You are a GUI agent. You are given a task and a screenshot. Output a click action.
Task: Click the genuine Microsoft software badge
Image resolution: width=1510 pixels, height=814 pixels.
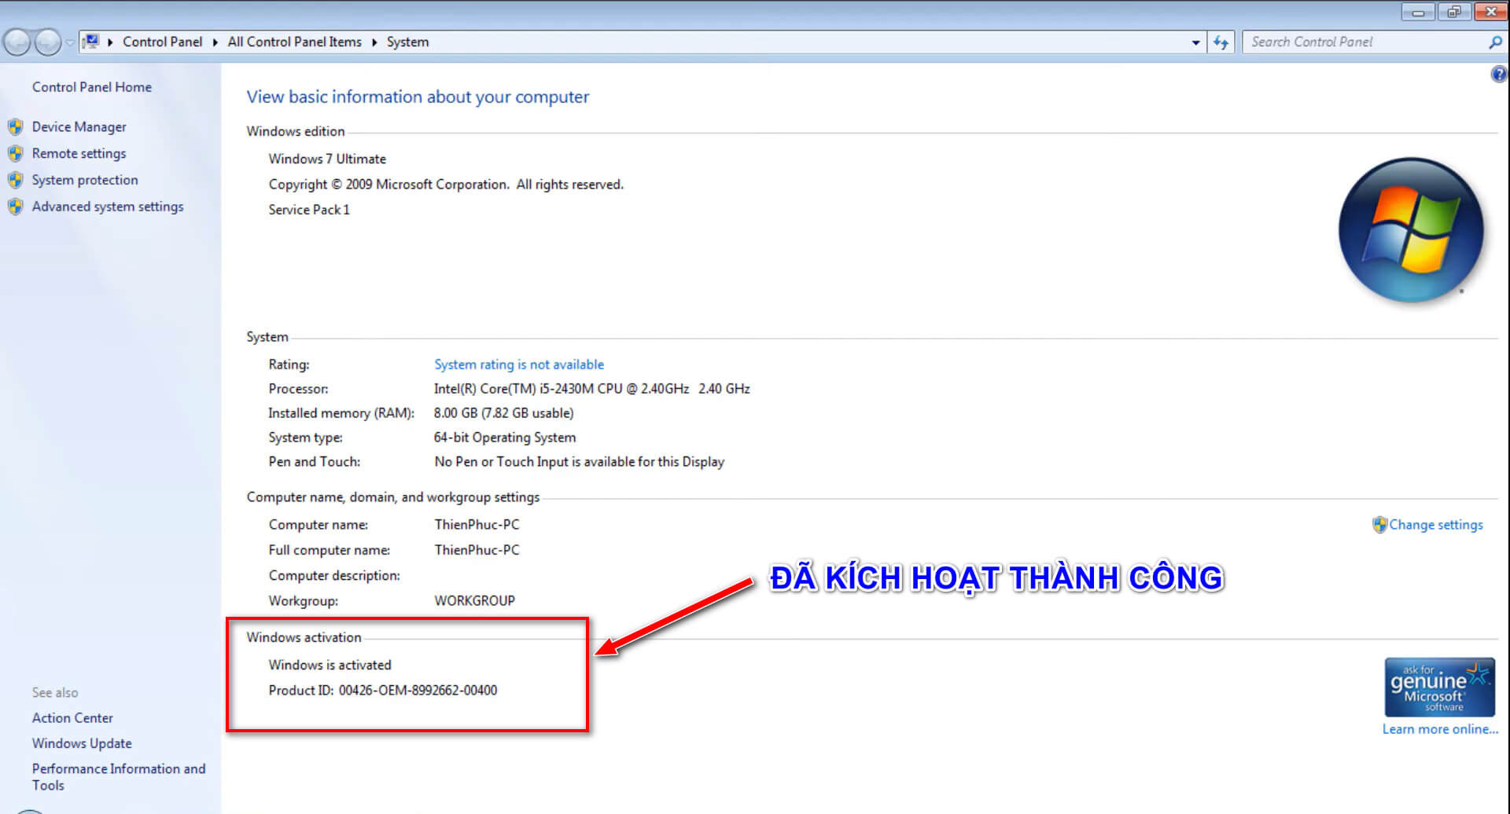[1439, 687]
